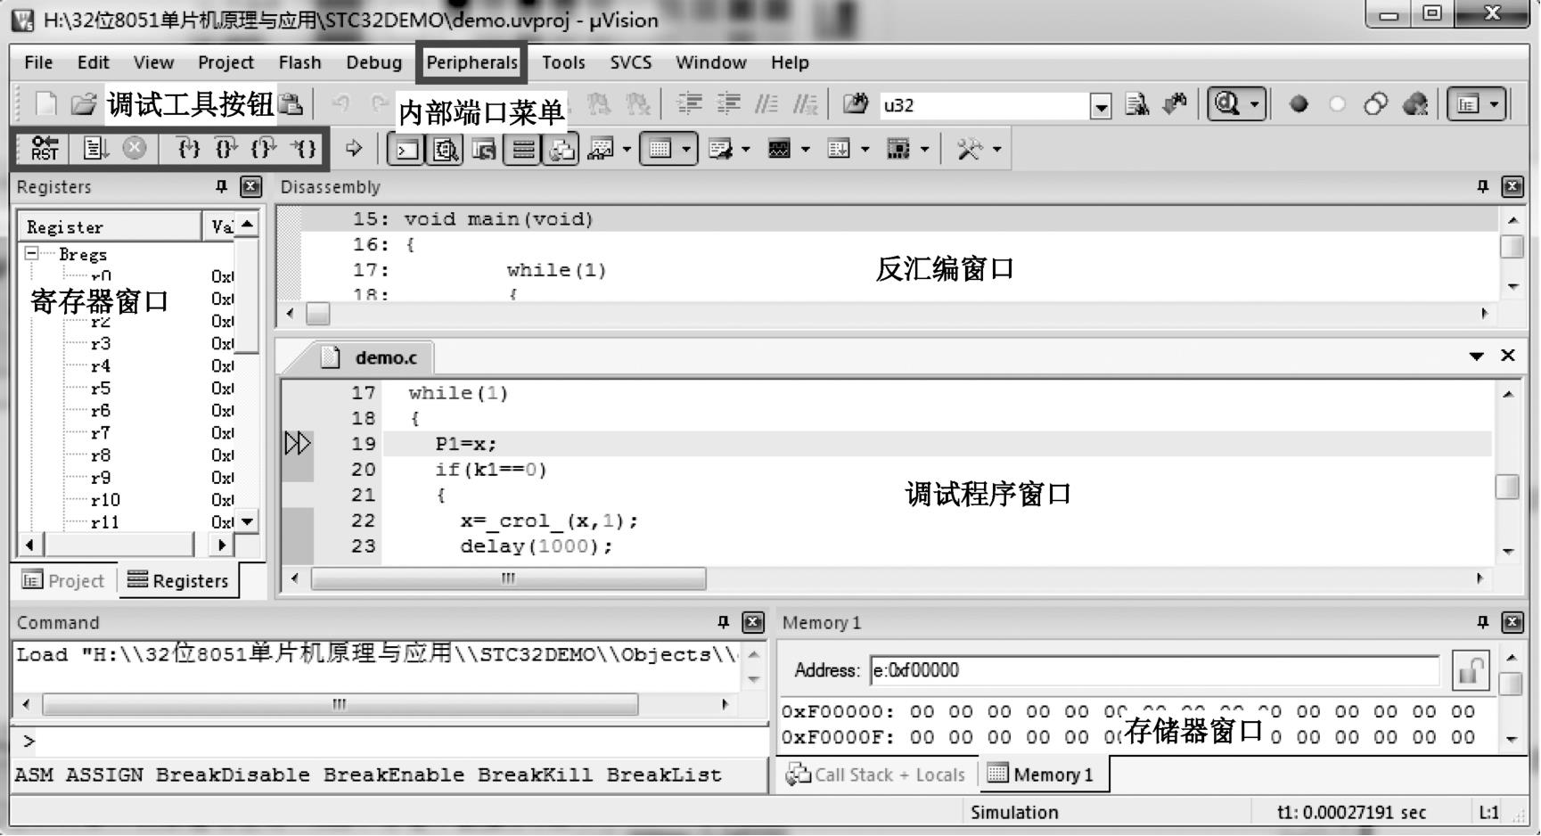Click the Incremental Find binoculars icon

click(x=1176, y=104)
